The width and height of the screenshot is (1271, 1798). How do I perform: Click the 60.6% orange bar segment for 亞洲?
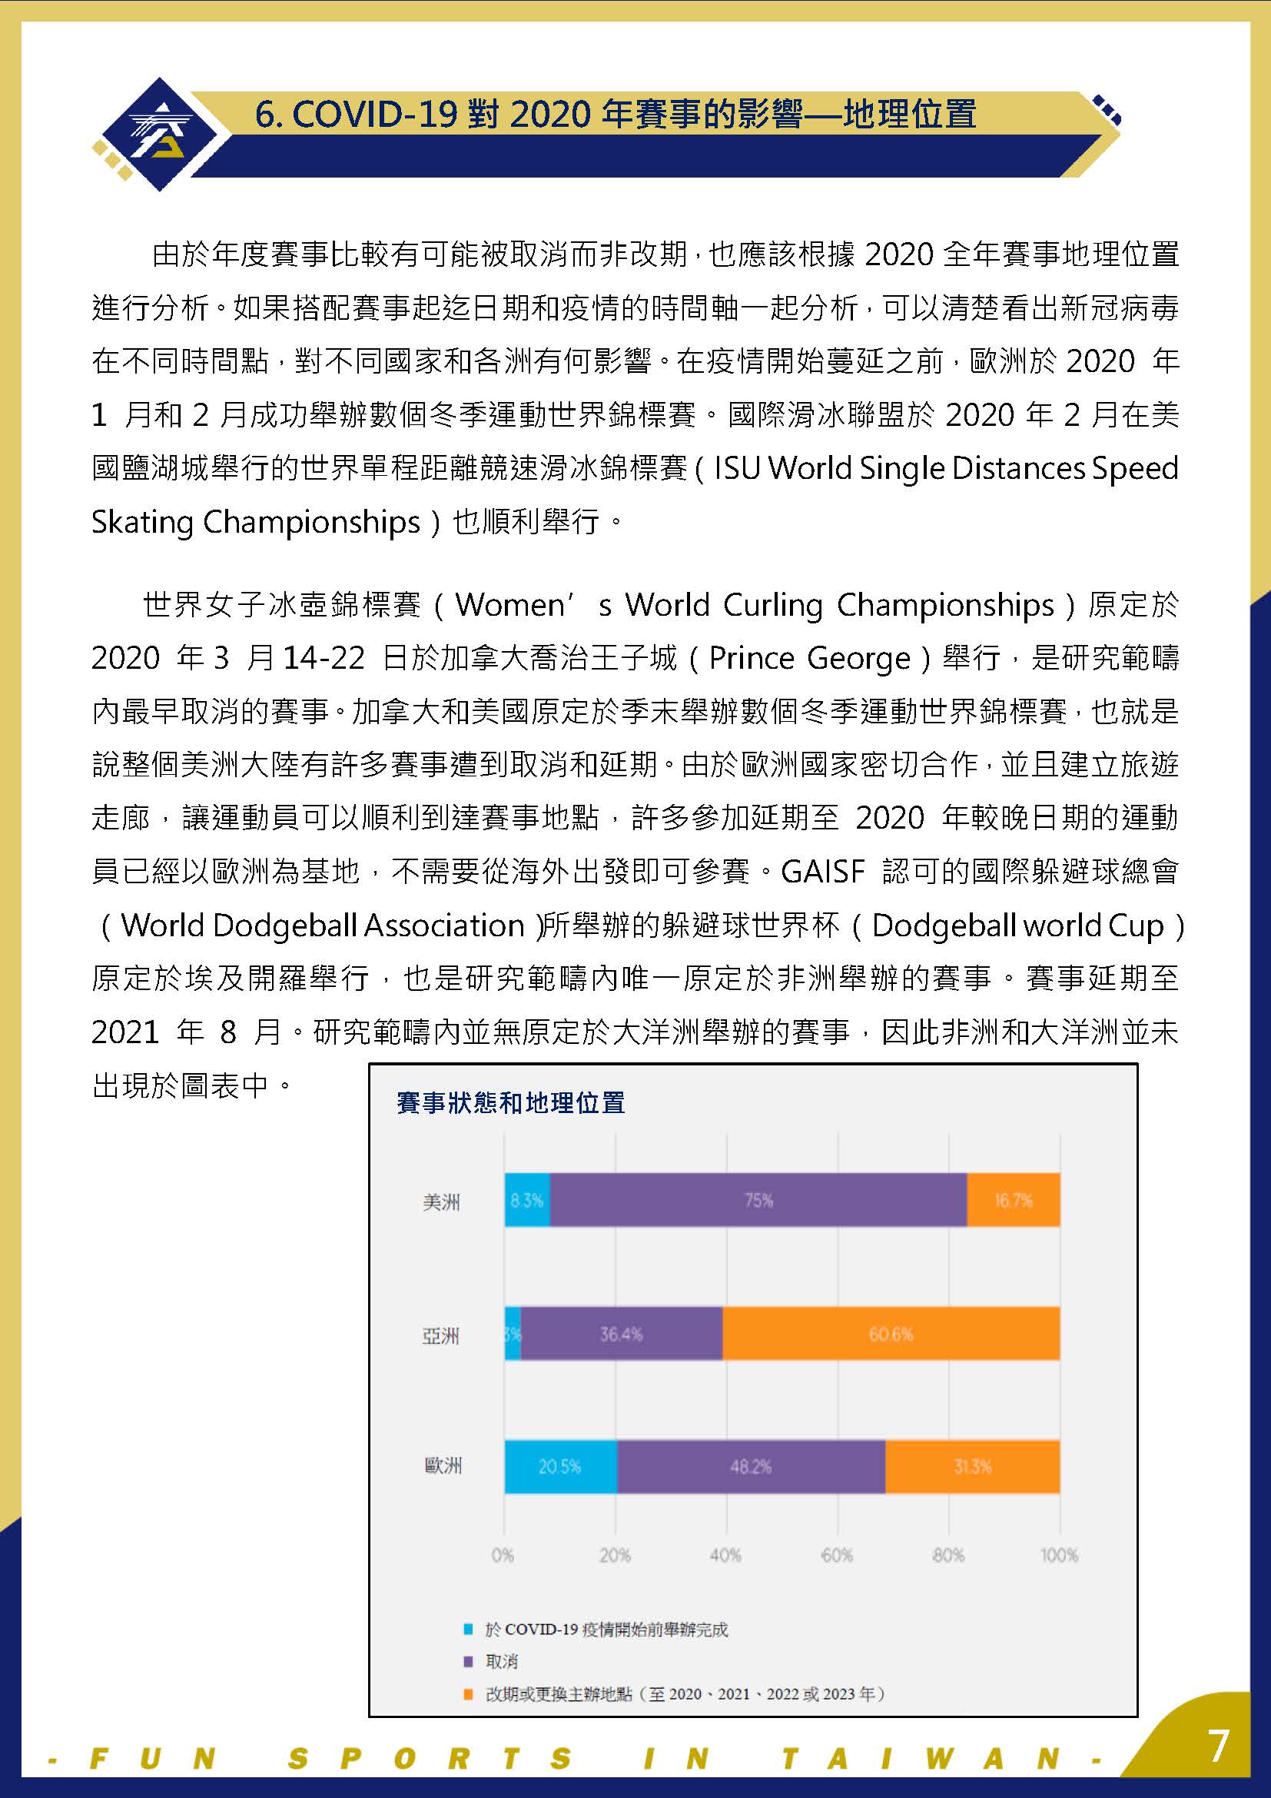tap(891, 1334)
